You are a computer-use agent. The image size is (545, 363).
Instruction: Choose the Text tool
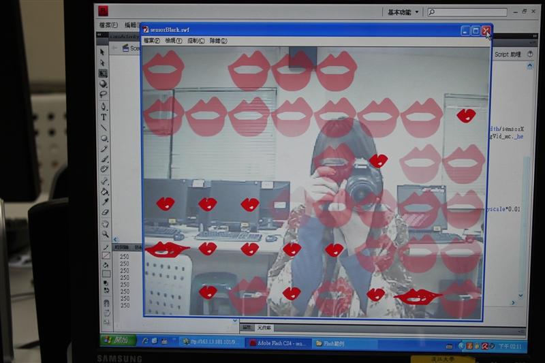click(x=104, y=117)
